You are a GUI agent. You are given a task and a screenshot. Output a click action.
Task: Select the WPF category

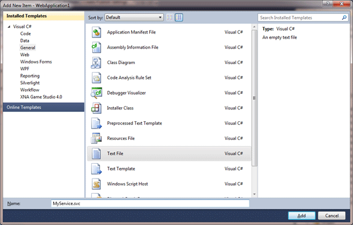coord(24,69)
